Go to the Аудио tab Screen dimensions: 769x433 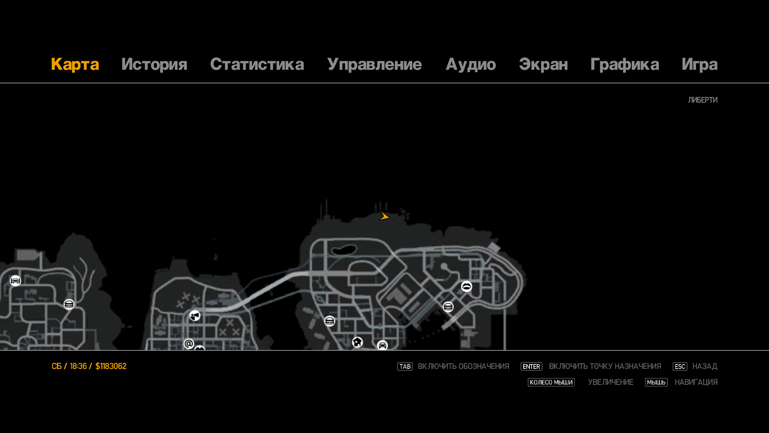(x=471, y=64)
